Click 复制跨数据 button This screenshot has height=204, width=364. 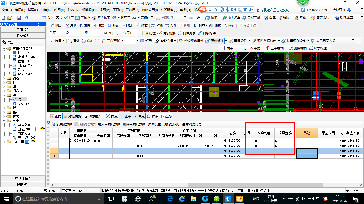click(x=62, y=124)
